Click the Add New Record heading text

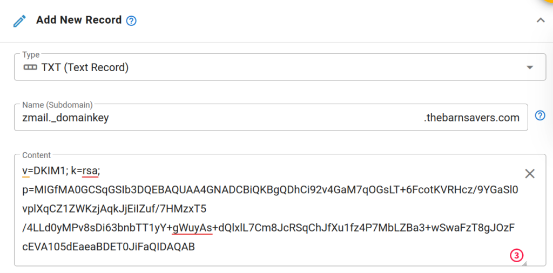[79, 20]
